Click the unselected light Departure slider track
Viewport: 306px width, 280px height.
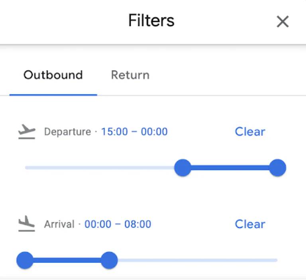tap(100, 168)
